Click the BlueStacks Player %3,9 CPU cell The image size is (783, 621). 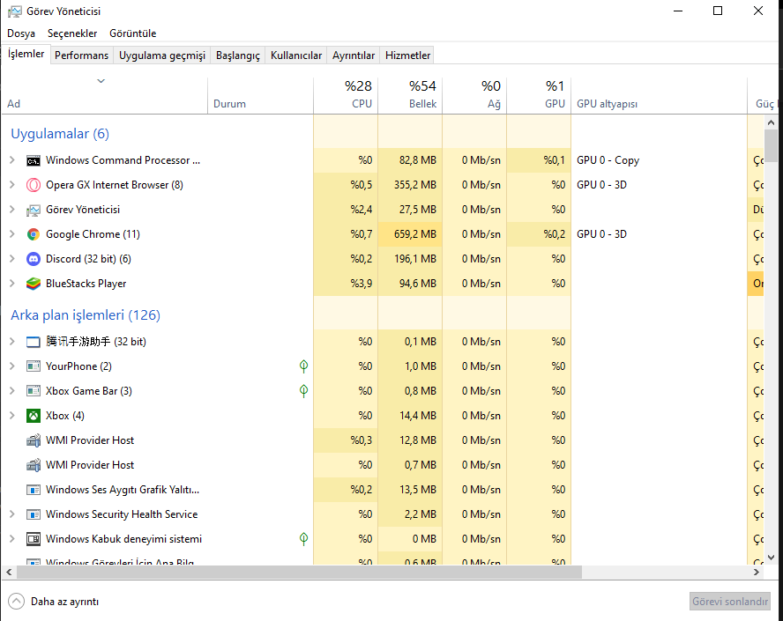(x=346, y=284)
